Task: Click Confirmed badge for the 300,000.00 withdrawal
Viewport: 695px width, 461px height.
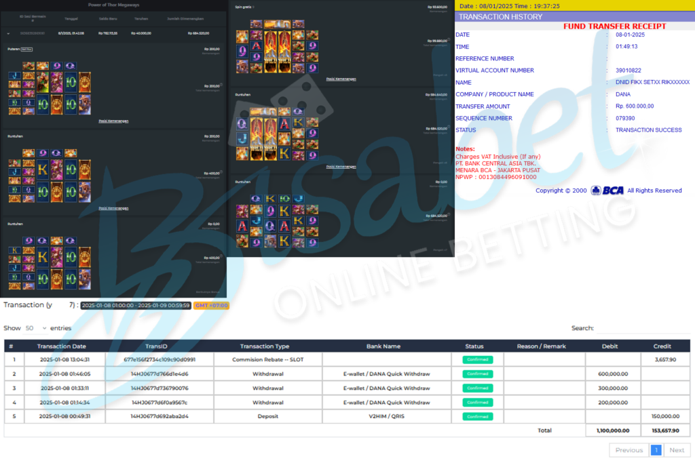Action: click(477, 388)
